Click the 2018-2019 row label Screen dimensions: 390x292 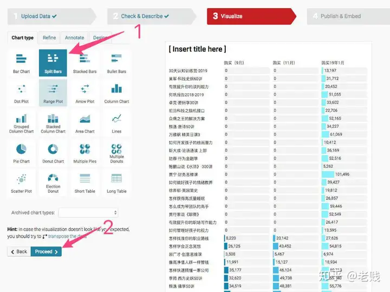(x=186, y=95)
